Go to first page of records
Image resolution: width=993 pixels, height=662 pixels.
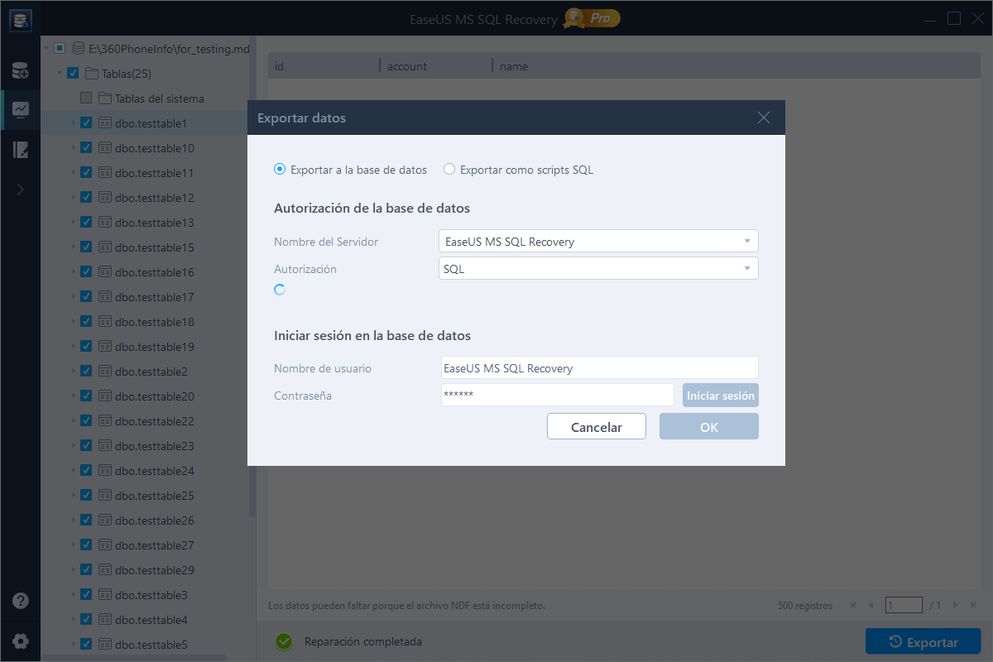coord(853,606)
